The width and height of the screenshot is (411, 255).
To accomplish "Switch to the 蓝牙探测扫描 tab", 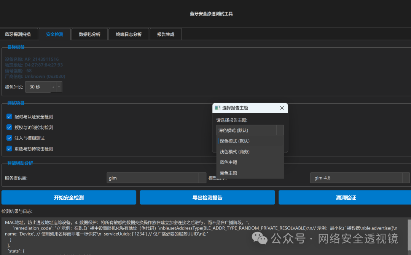I will pyautogui.click(x=18, y=34).
